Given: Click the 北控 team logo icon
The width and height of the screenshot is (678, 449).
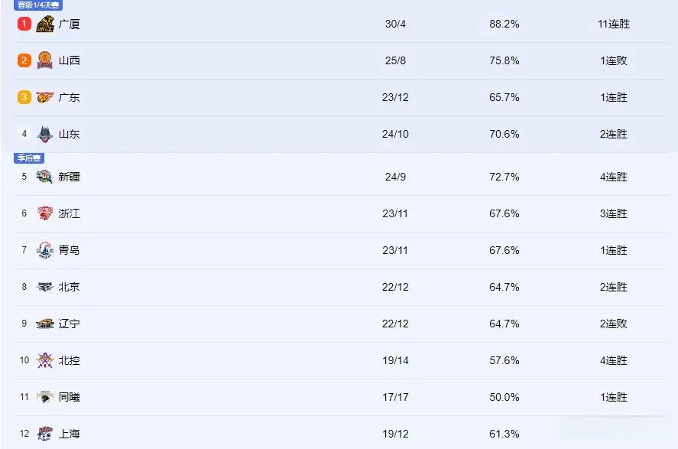Looking at the screenshot, I should (45, 360).
